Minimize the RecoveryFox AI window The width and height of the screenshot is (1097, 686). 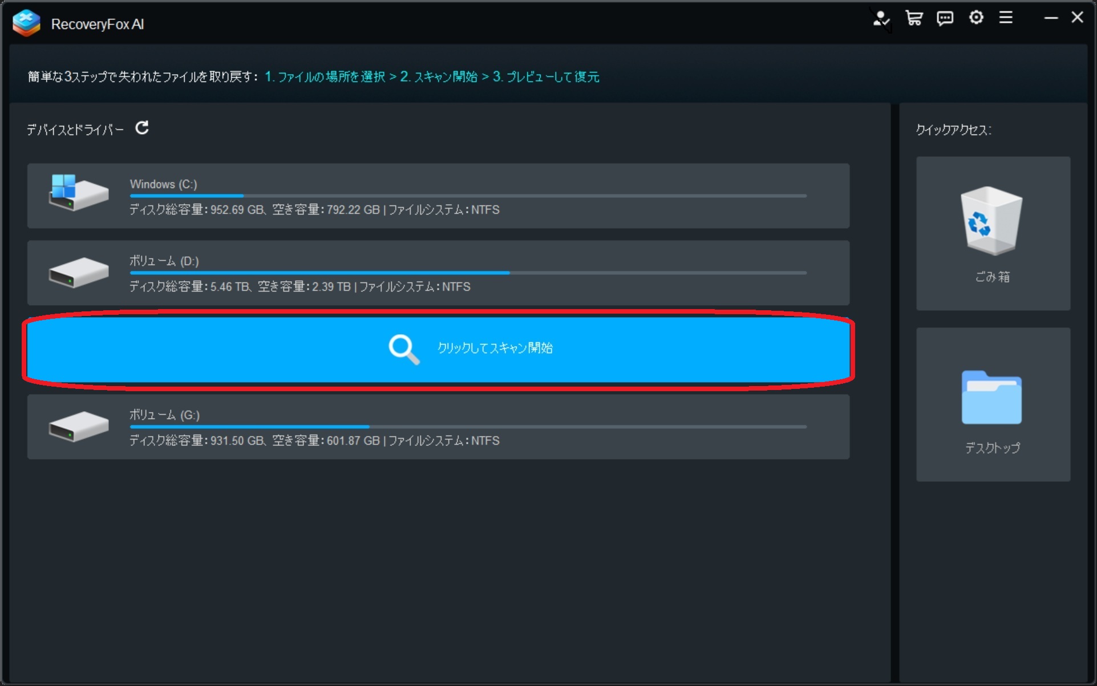(1051, 18)
